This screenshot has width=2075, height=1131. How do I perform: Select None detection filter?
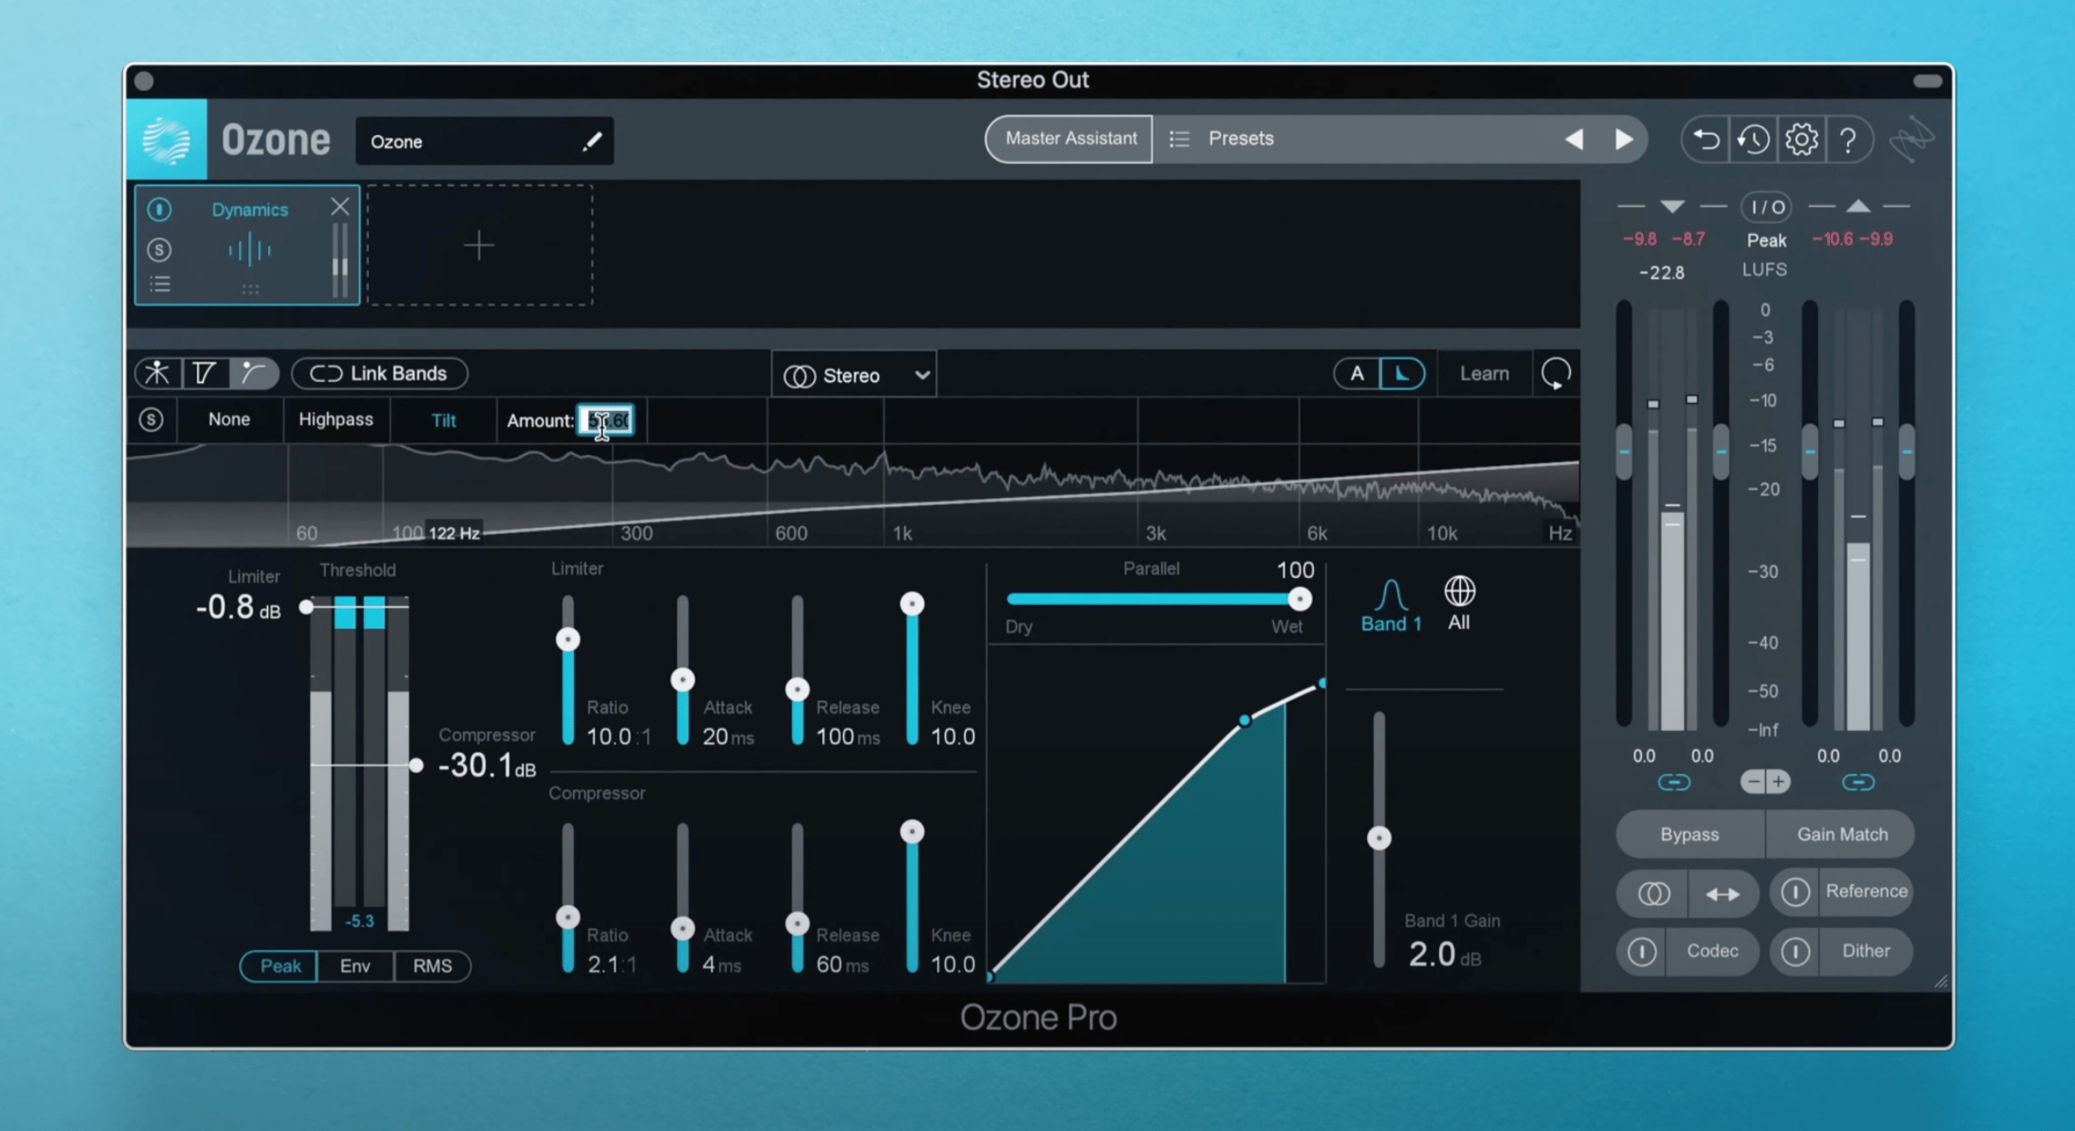[228, 419]
